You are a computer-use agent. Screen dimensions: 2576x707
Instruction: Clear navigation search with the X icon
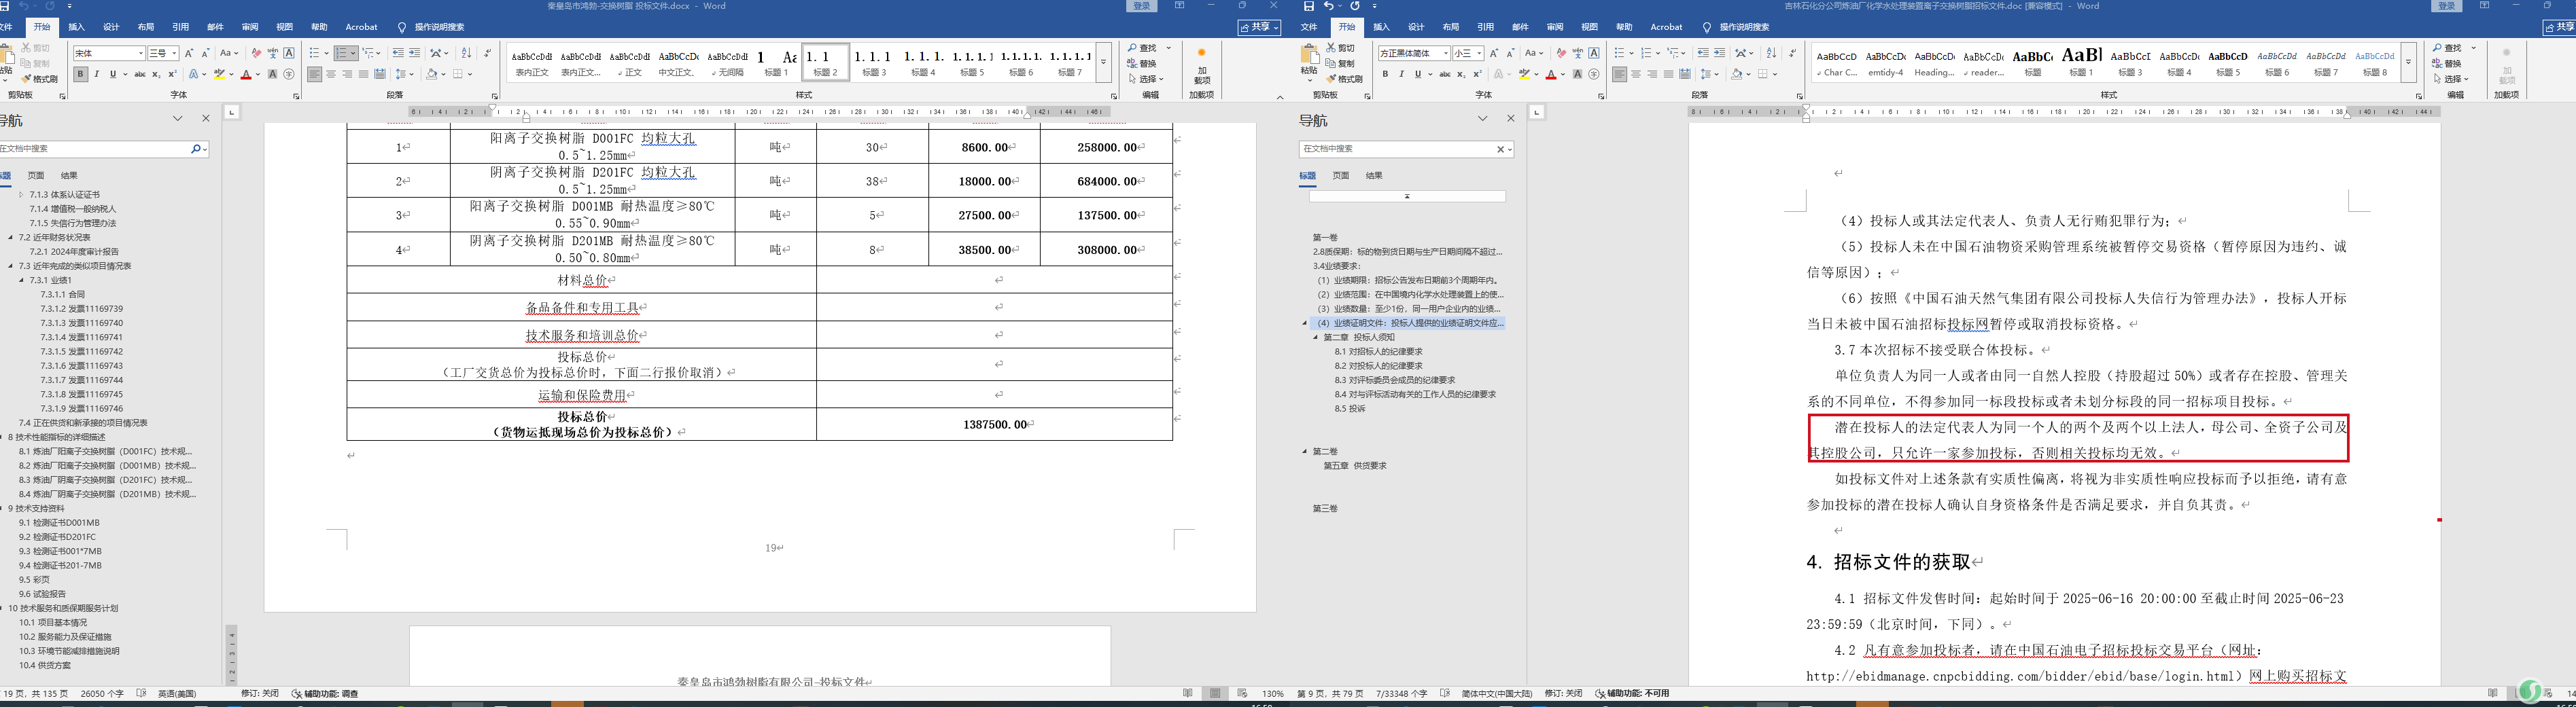tap(1500, 149)
